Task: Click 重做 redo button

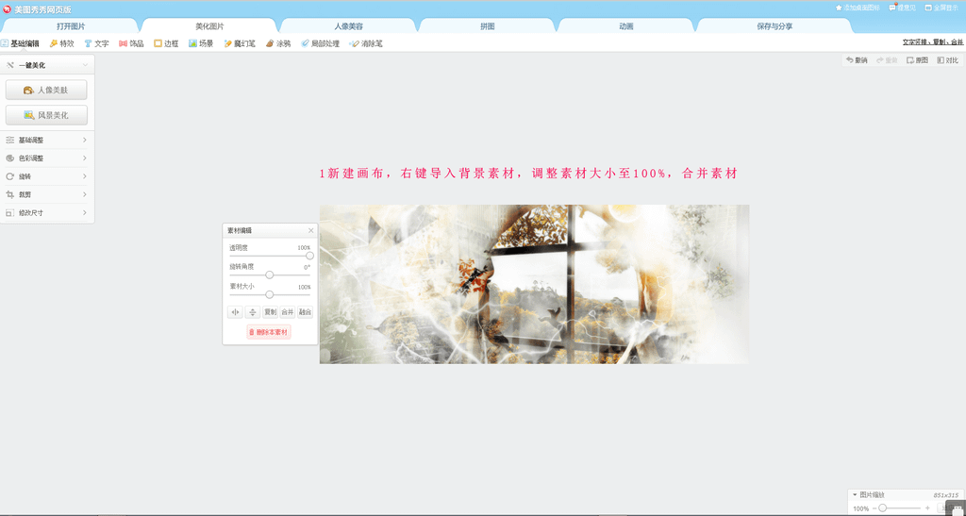Action: click(887, 60)
